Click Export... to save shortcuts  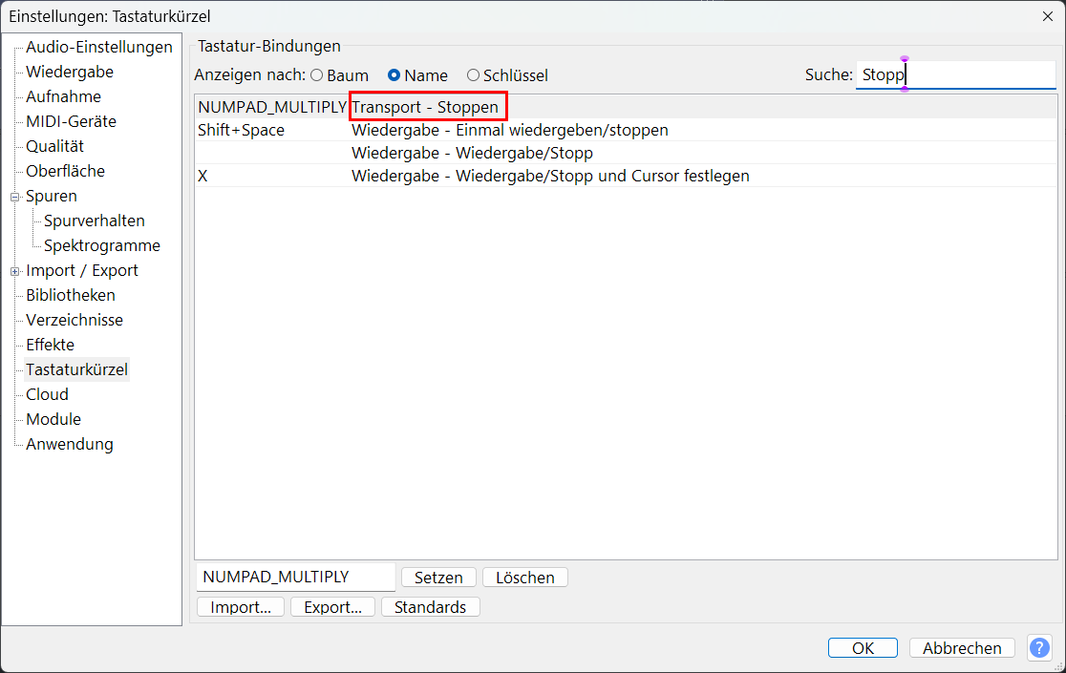pyautogui.click(x=332, y=607)
